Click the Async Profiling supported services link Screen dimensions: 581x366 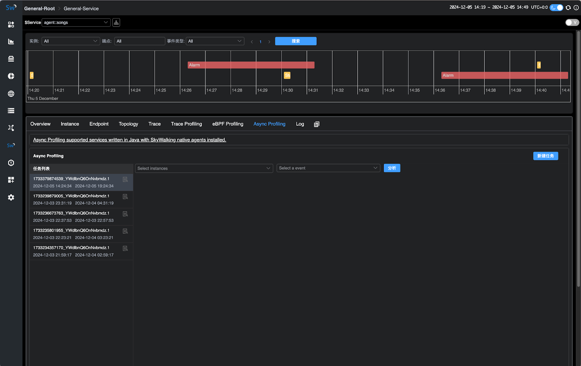point(129,140)
